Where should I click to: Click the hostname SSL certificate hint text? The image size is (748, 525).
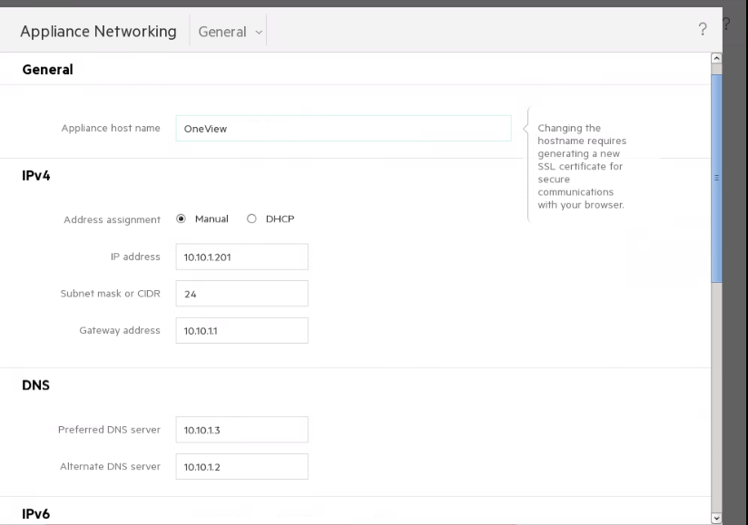(582, 167)
